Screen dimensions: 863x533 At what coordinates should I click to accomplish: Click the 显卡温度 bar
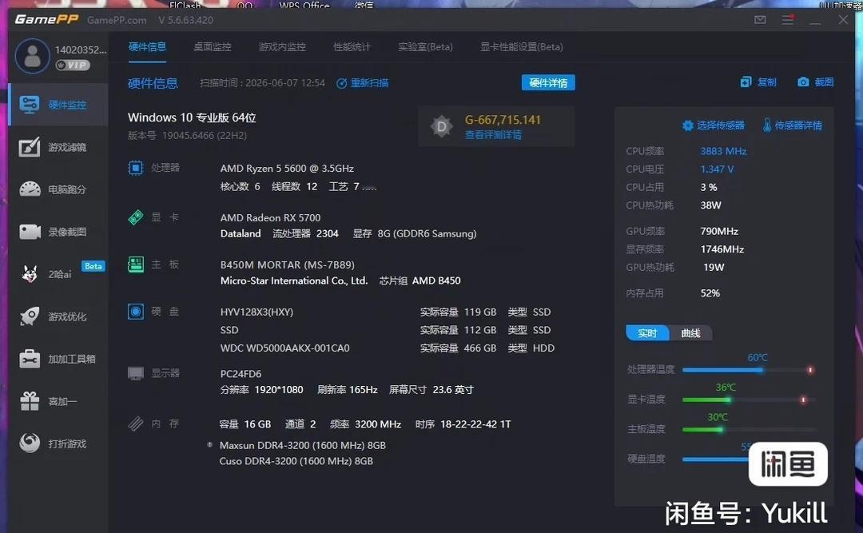(x=749, y=400)
